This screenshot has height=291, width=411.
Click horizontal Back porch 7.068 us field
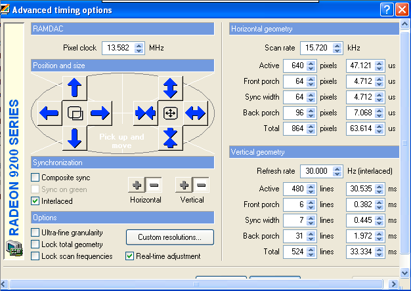(360, 113)
